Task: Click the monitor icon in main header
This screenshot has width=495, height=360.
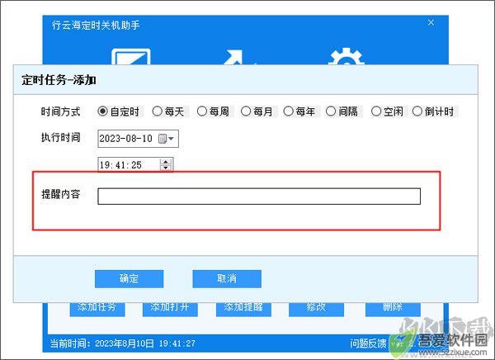Action: [130, 57]
